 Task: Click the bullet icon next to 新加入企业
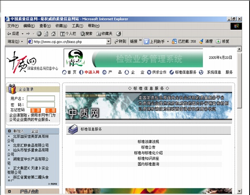click(10, 131)
